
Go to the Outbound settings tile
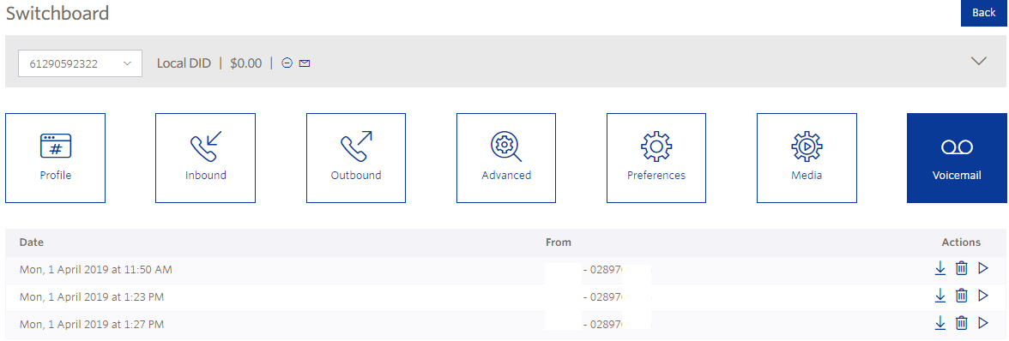(x=356, y=158)
